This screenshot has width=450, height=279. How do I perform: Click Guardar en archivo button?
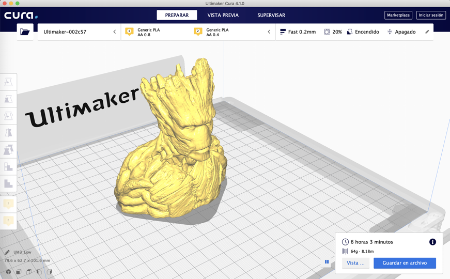click(x=405, y=263)
